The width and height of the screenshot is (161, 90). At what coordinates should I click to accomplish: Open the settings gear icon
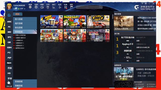(146, 3)
